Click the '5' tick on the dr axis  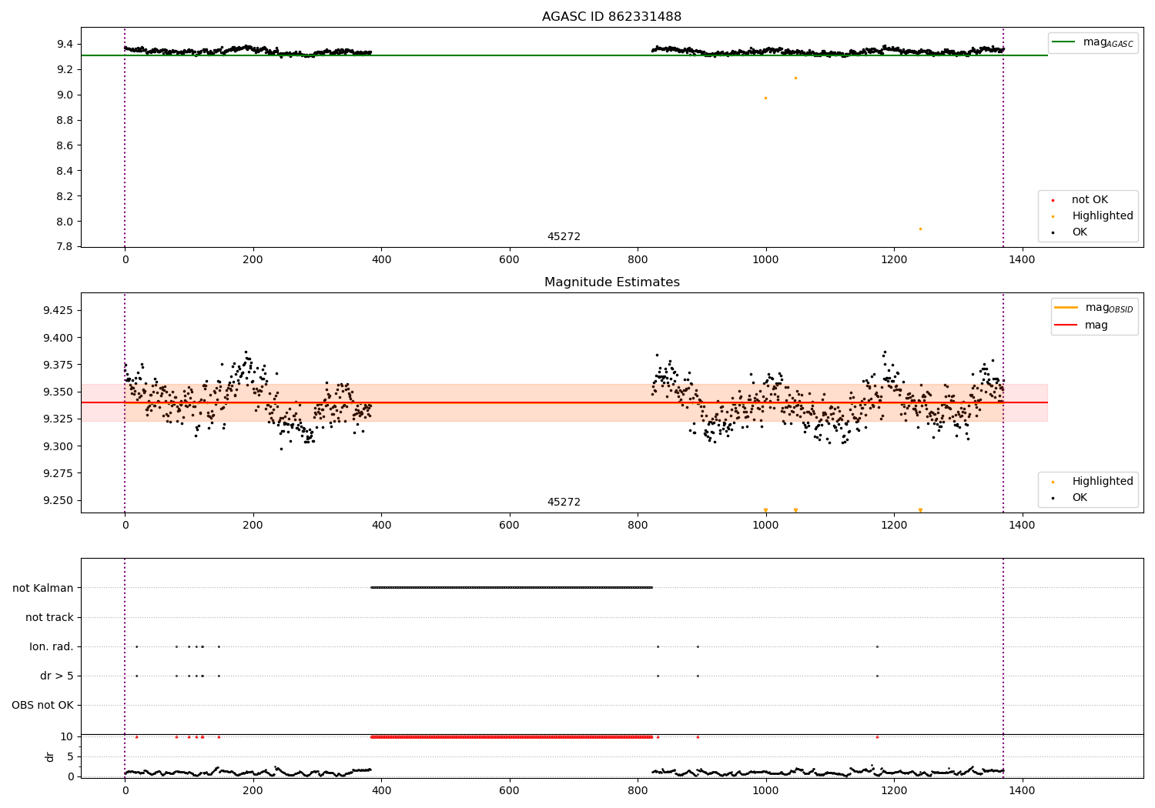point(71,756)
